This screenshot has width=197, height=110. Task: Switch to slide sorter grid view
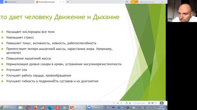coord(153,103)
